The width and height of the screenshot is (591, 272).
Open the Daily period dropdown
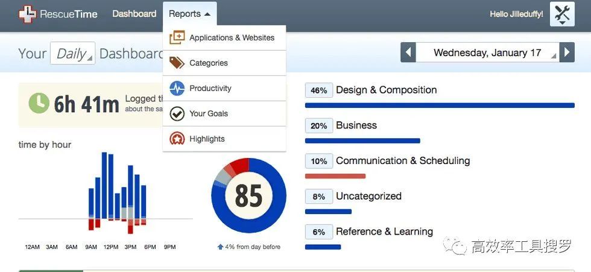coord(73,53)
